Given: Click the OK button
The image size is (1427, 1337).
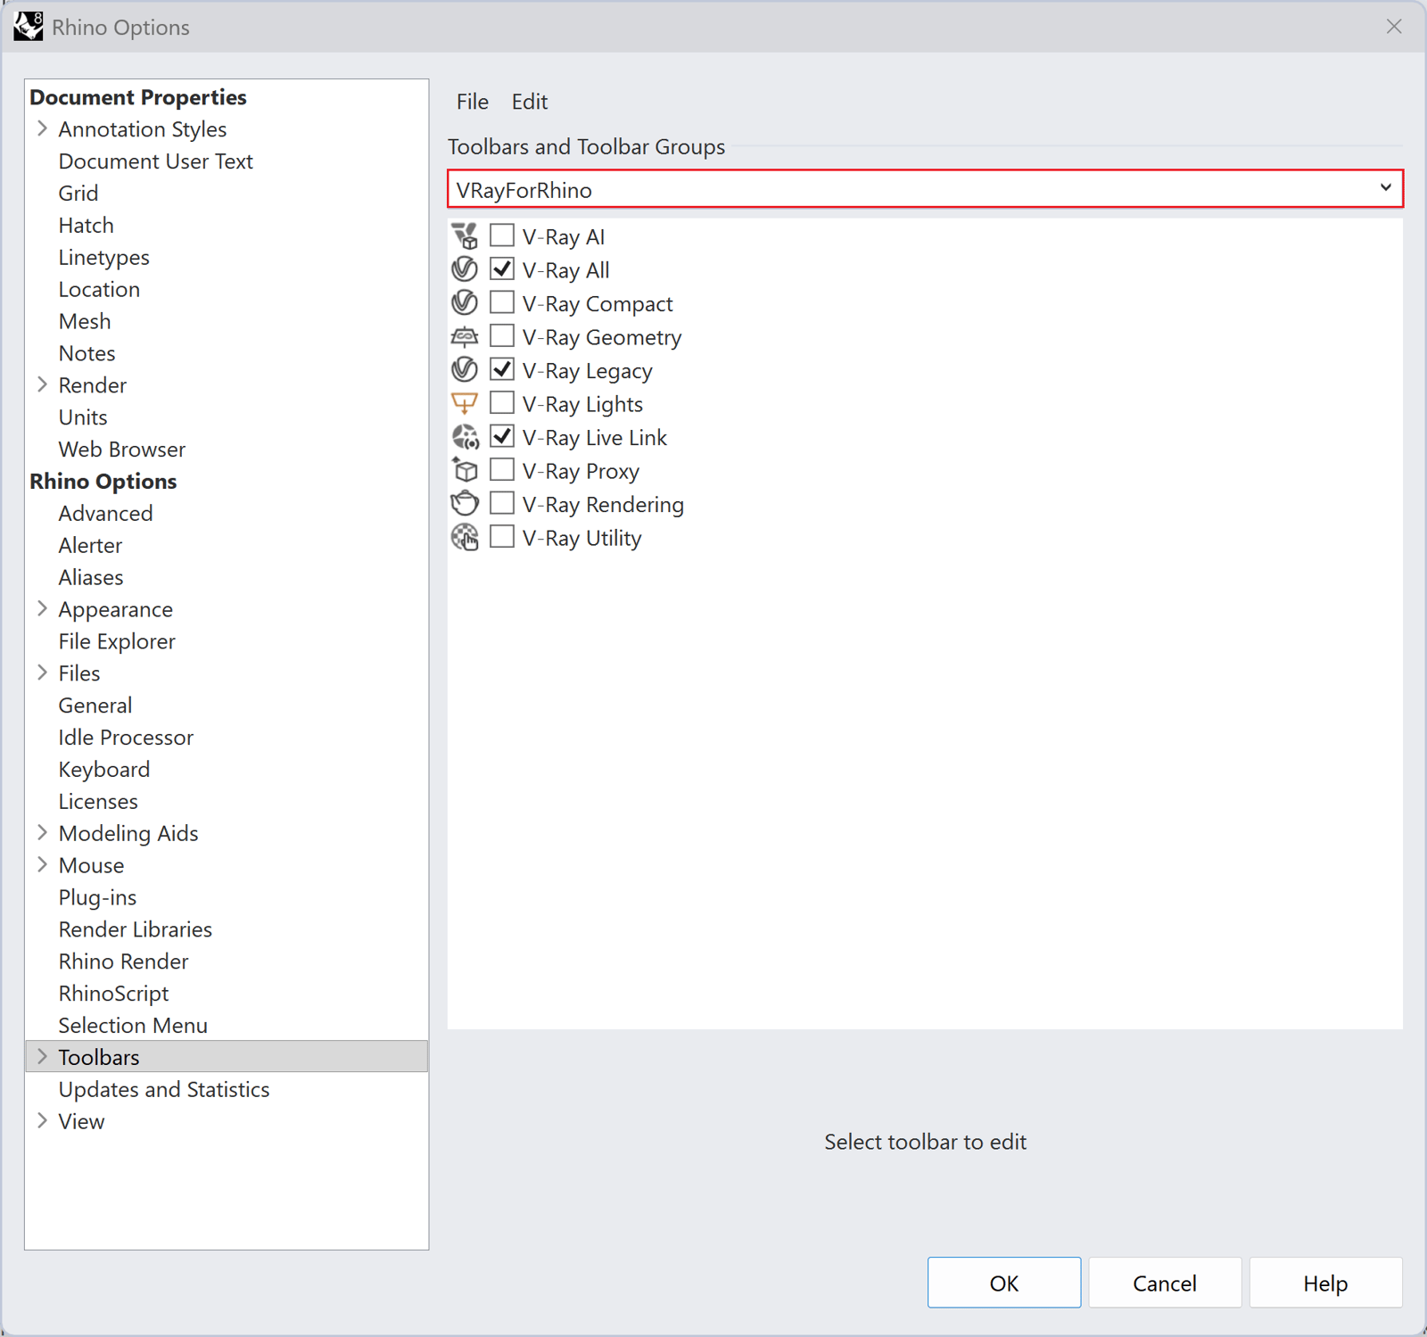Looking at the screenshot, I should pyautogui.click(x=1004, y=1283).
